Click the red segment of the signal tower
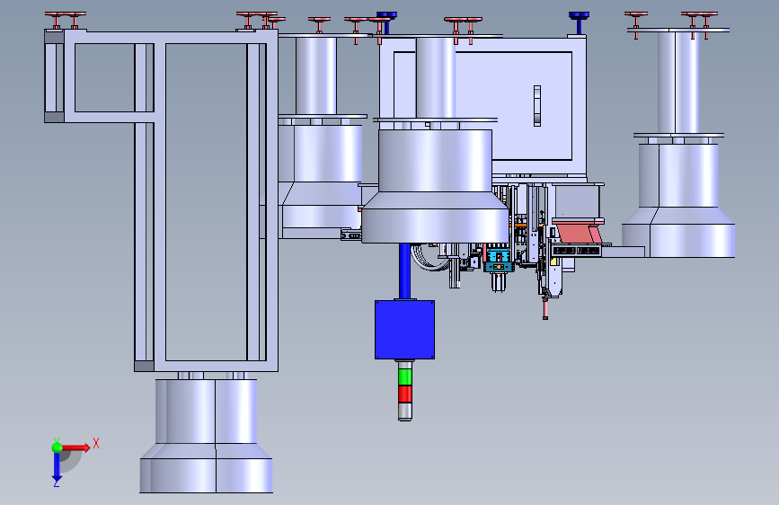Viewport: 779px width, 505px height. pyautogui.click(x=405, y=394)
